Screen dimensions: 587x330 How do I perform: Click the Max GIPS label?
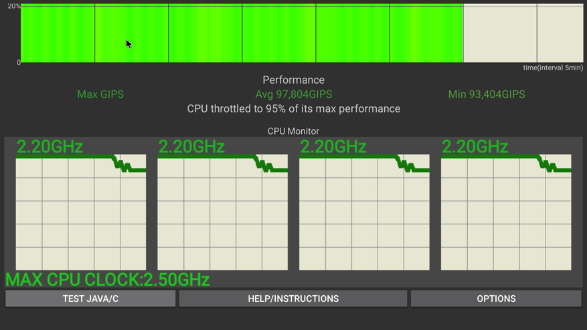(x=100, y=94)
